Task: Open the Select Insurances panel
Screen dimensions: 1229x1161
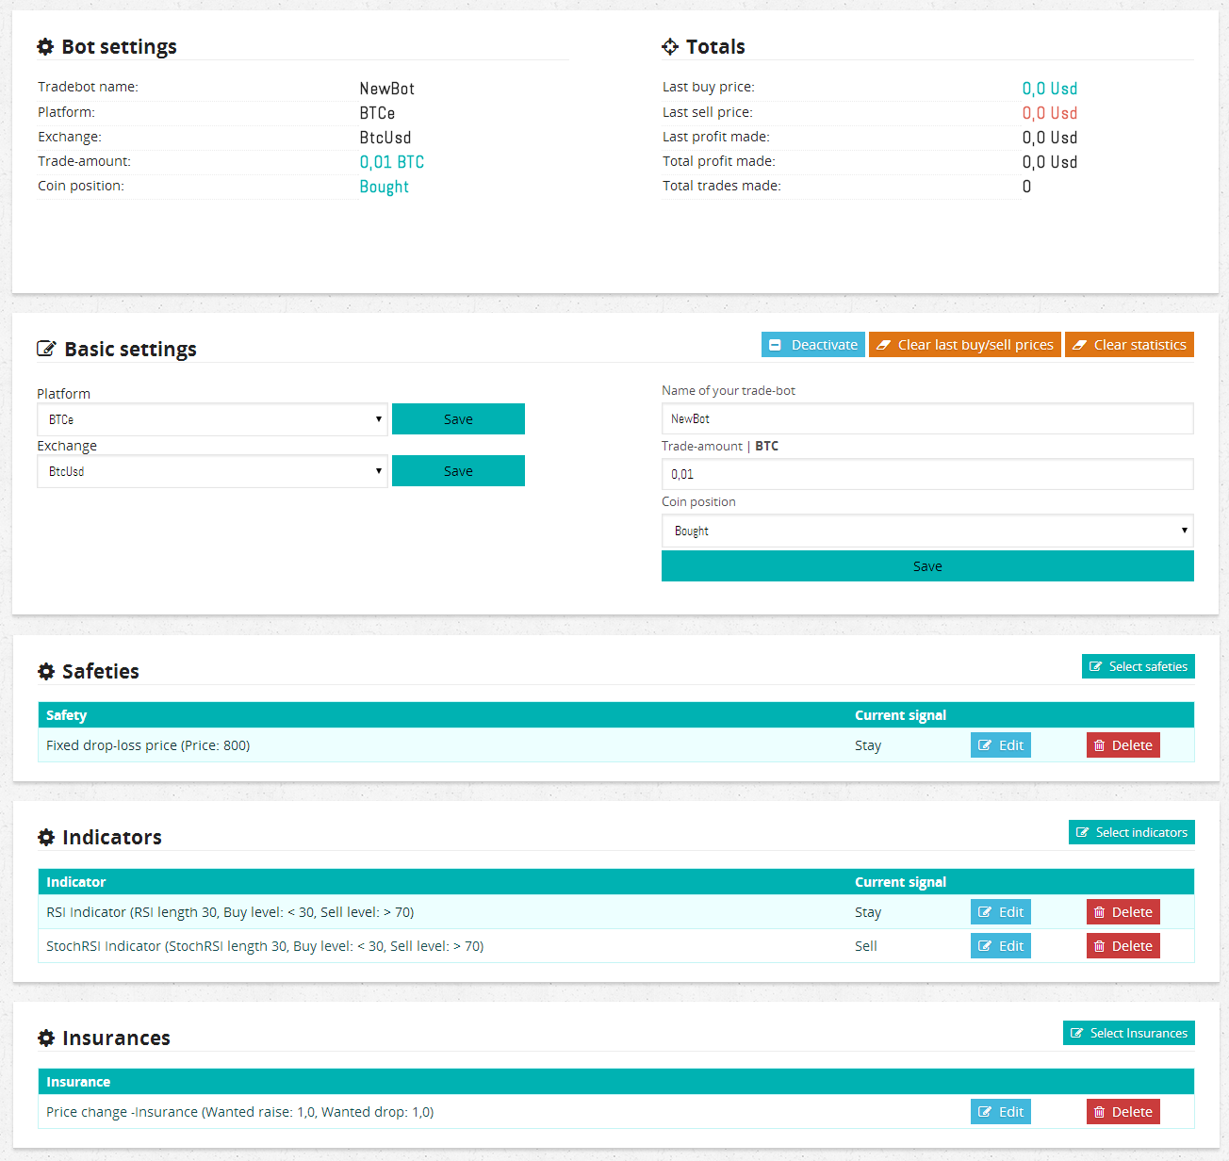Action: 1128,1033
